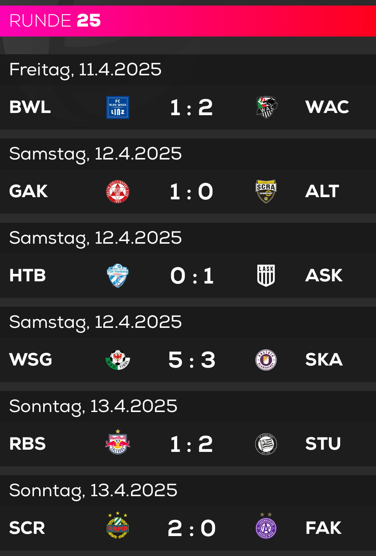
Task: Select the SCRA Altach crest
Action: [x=266, y=192]
